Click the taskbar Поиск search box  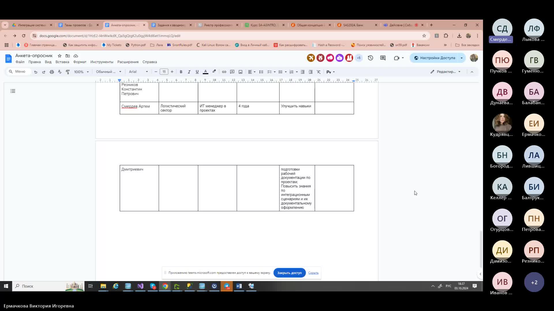(x=48, y=286)
